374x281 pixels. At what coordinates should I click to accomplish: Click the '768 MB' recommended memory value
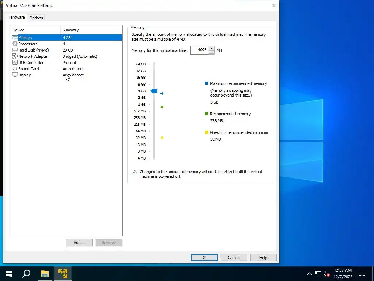pos(217,121)
